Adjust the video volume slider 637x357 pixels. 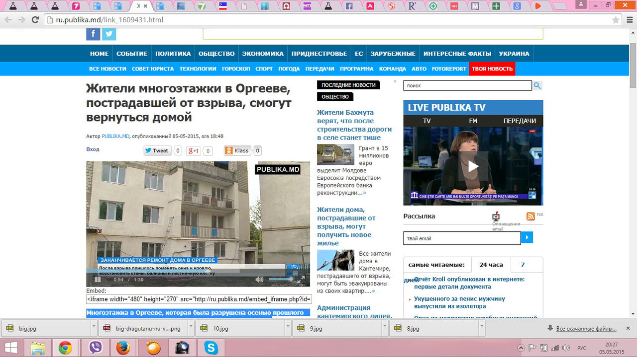pos(281,280)
